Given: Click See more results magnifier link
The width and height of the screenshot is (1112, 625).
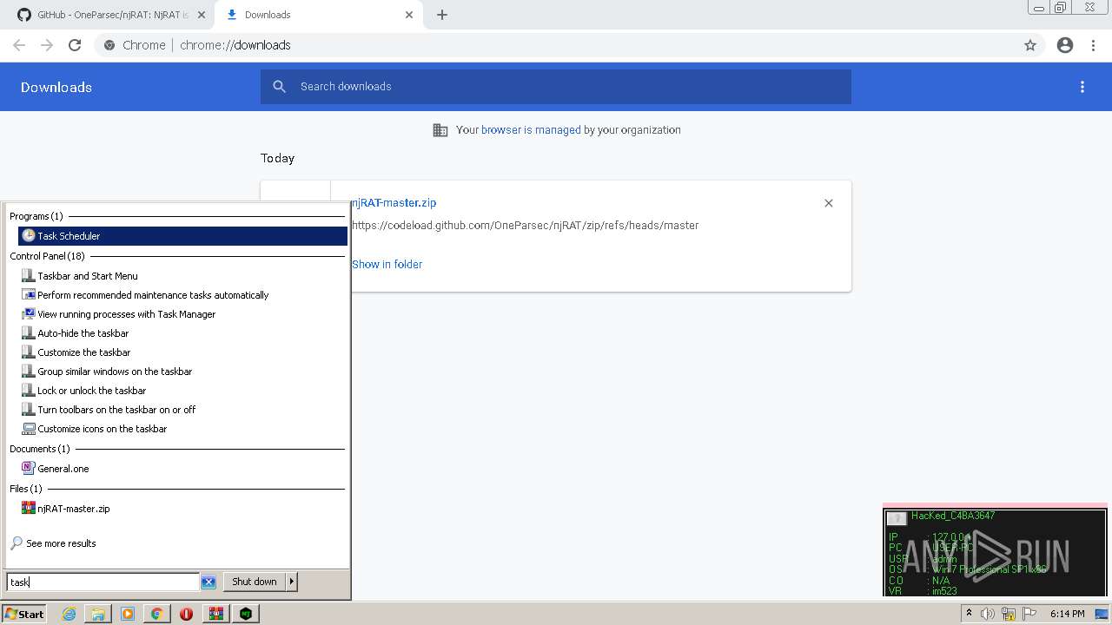Looking at the screenshot, I should (53, 543).
